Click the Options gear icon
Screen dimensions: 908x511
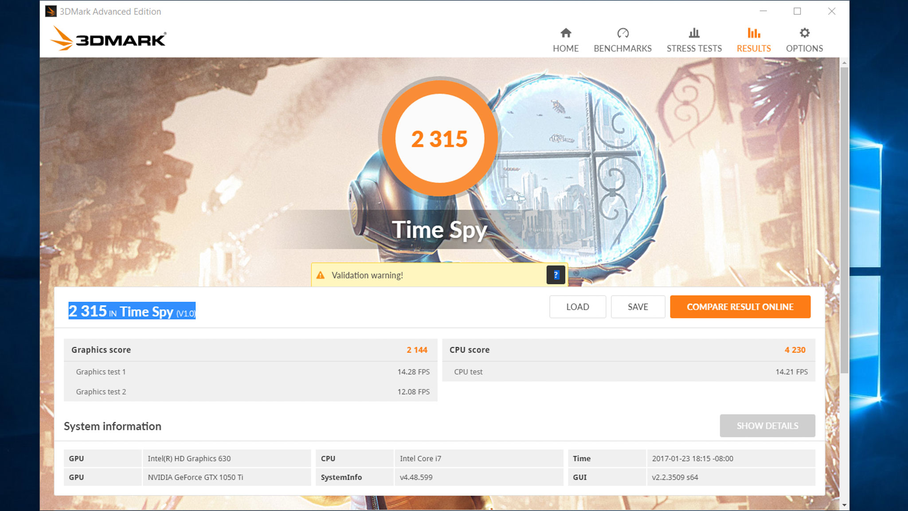pos(804,33)
